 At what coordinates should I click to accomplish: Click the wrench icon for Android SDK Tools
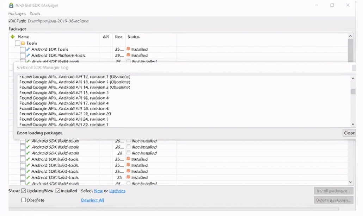click(x=28, y=49)
